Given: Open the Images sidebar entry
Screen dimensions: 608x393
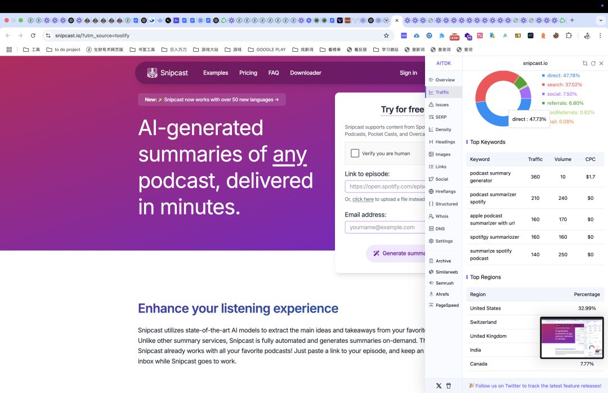Looking at the screenshot, I should click(x=439, y=154).
